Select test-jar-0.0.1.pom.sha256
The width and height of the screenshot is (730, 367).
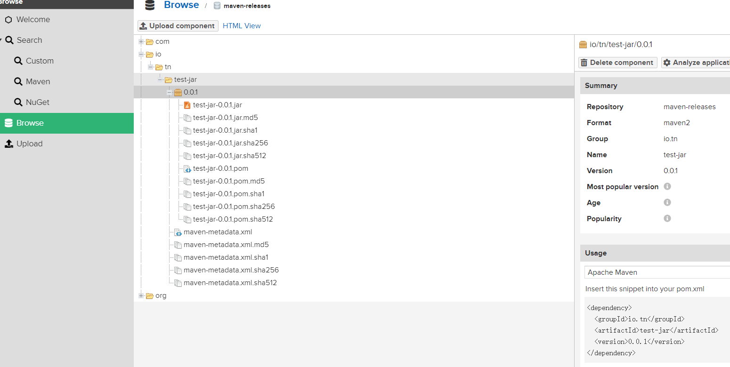click(234, 207)
